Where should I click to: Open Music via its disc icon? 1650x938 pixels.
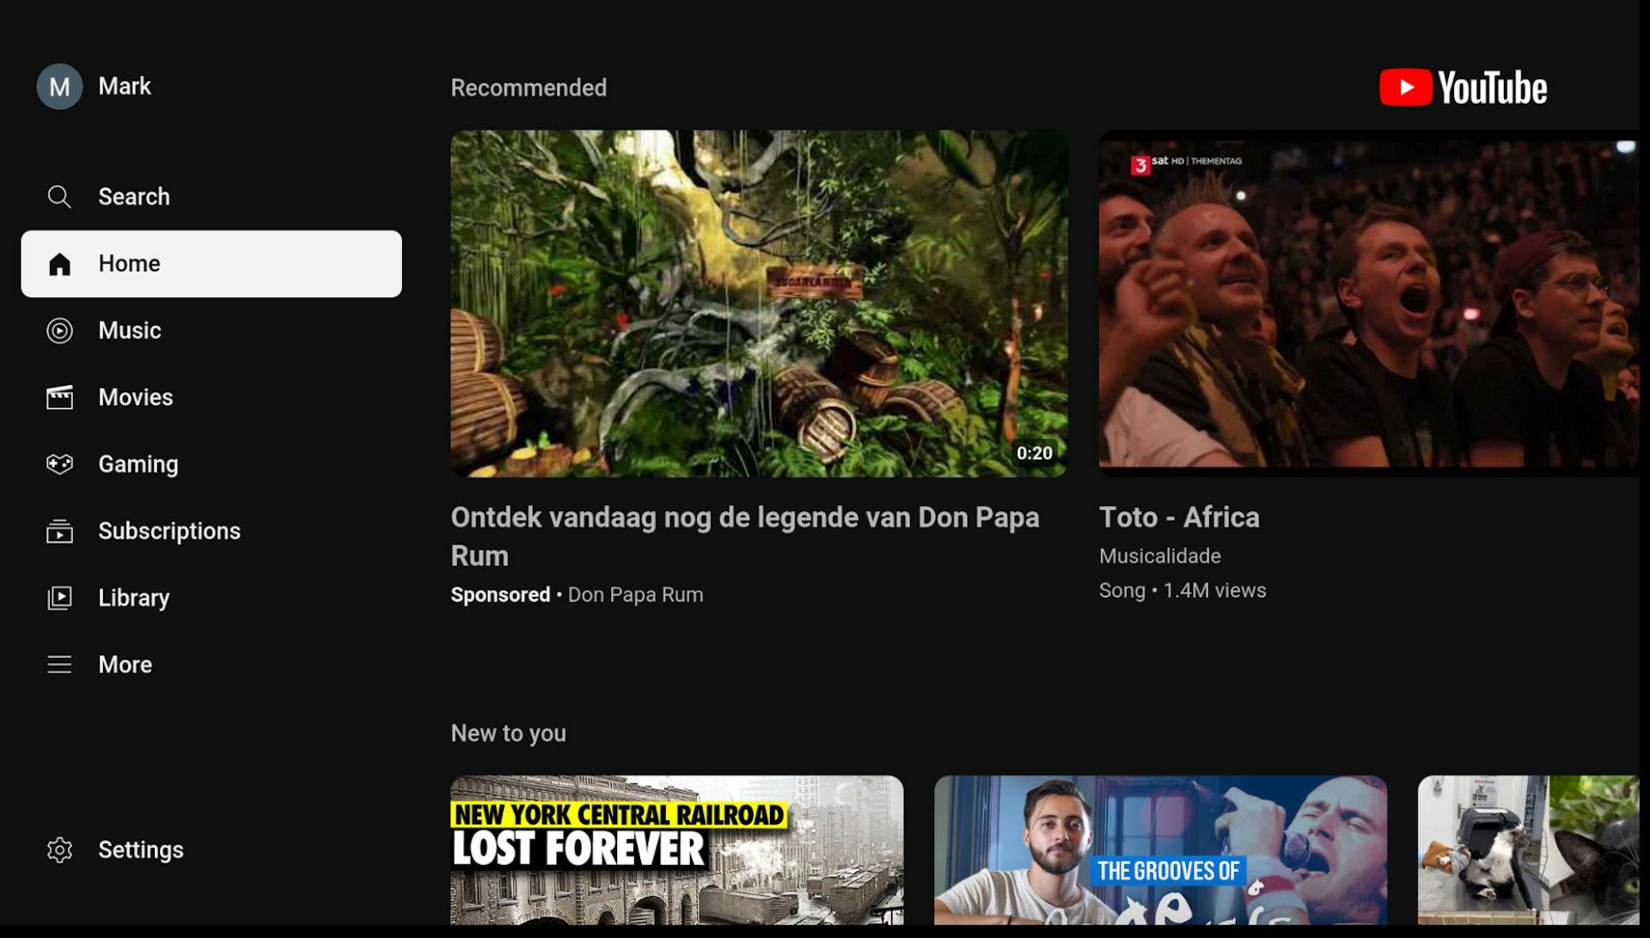(x=59, y=331)
